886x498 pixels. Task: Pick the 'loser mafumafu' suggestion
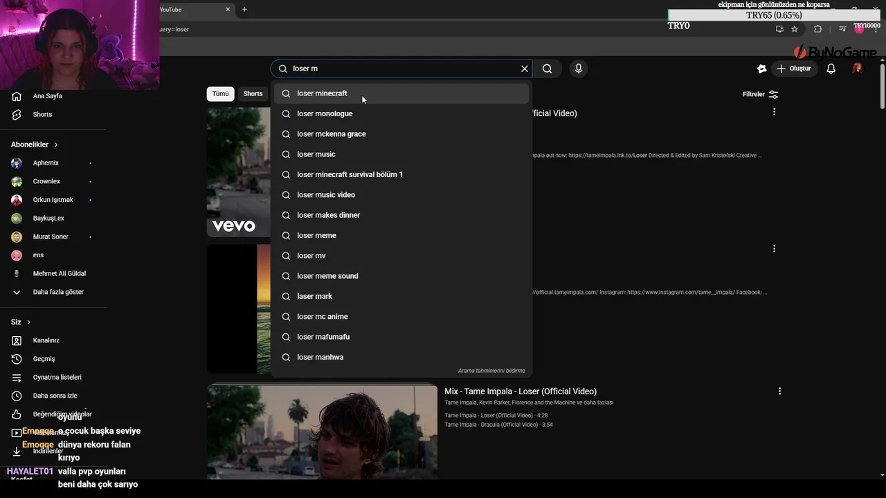coord(401,337)
